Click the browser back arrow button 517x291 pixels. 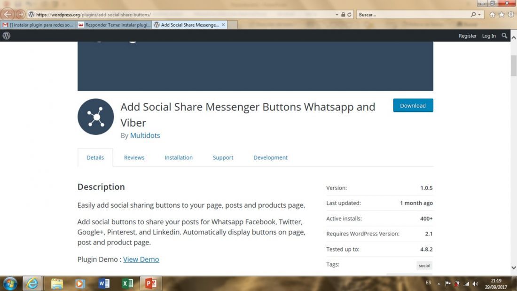[x=7, y=14]
